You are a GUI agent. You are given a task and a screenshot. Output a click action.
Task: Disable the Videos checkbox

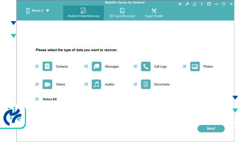tap(37, 84)
